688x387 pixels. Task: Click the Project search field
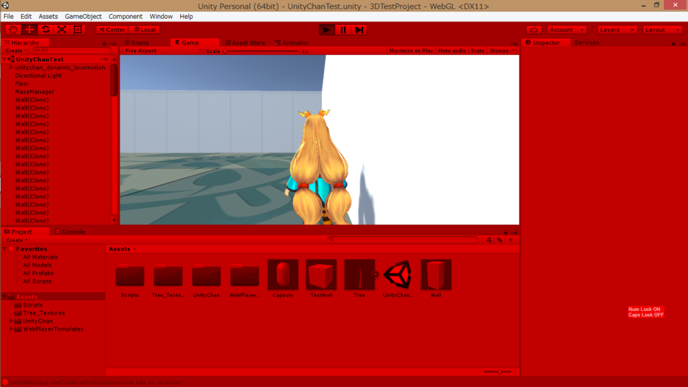[x=403, y=240]
